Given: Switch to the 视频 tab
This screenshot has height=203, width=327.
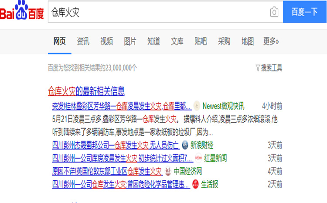Looking at the screenshot, I should pyautogui.click(x=106, y=41).
